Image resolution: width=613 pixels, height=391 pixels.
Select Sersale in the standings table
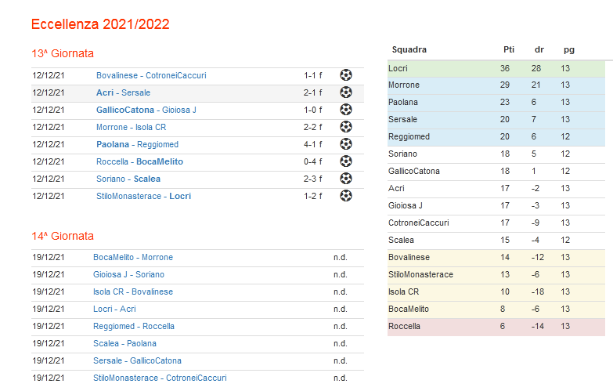click(x=402, y=119)
